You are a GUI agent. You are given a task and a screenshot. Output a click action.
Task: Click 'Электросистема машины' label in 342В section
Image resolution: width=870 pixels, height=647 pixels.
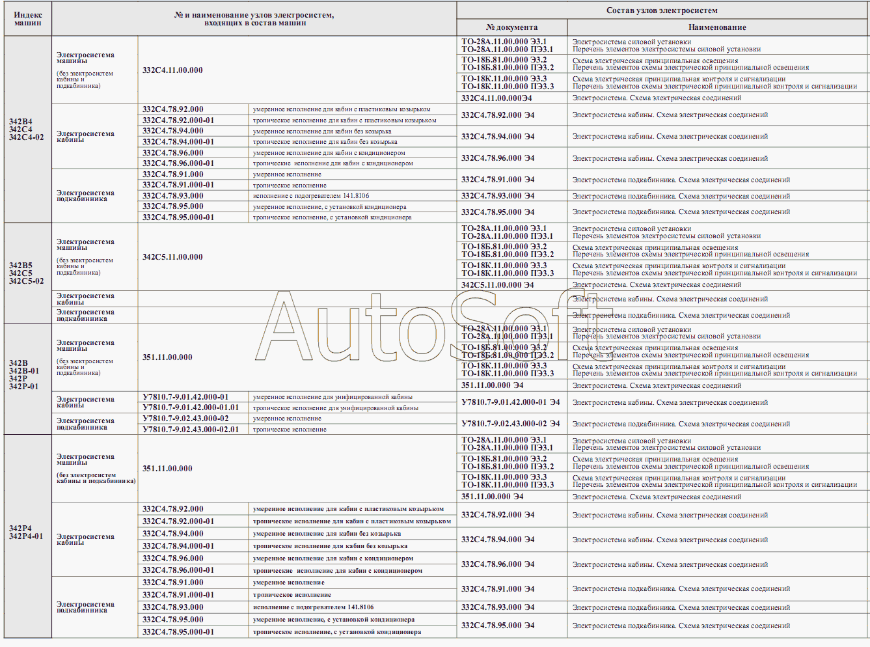coord(85,346)
